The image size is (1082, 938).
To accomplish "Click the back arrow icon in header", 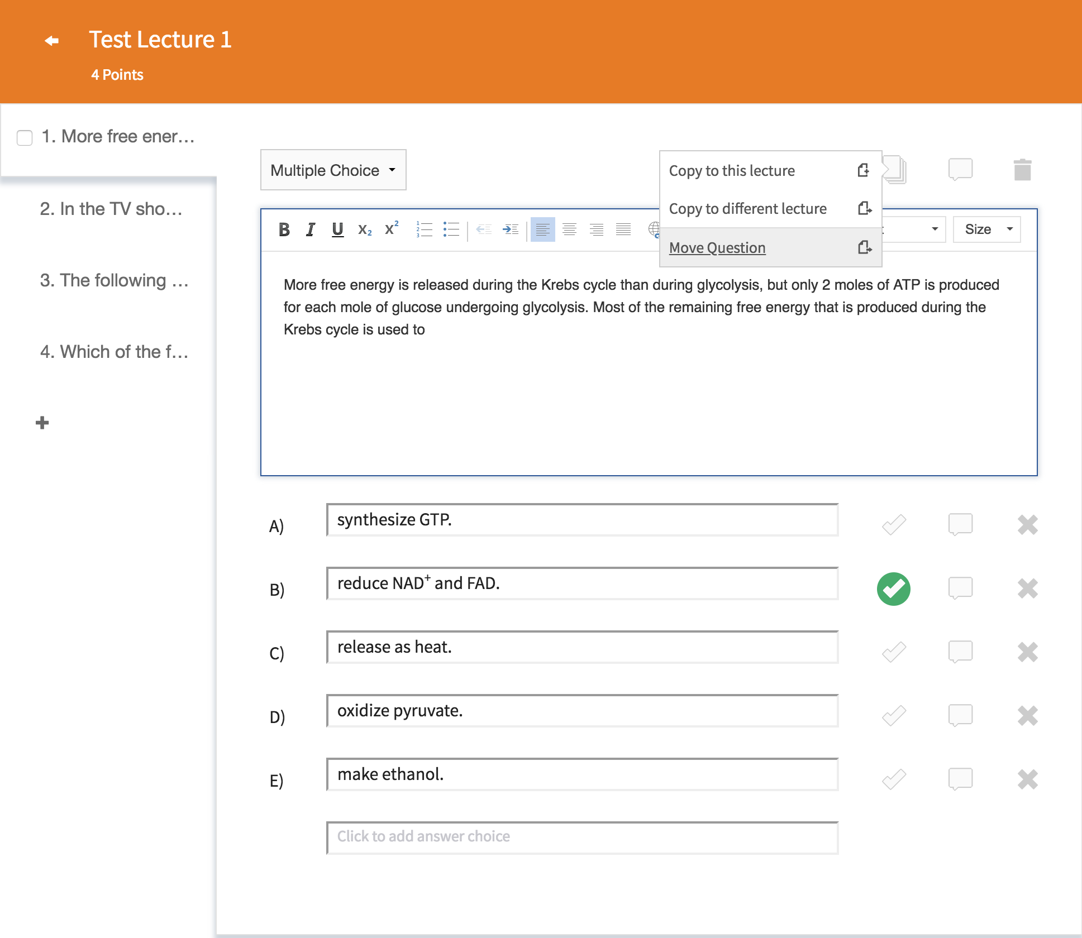I will point(52,41).
